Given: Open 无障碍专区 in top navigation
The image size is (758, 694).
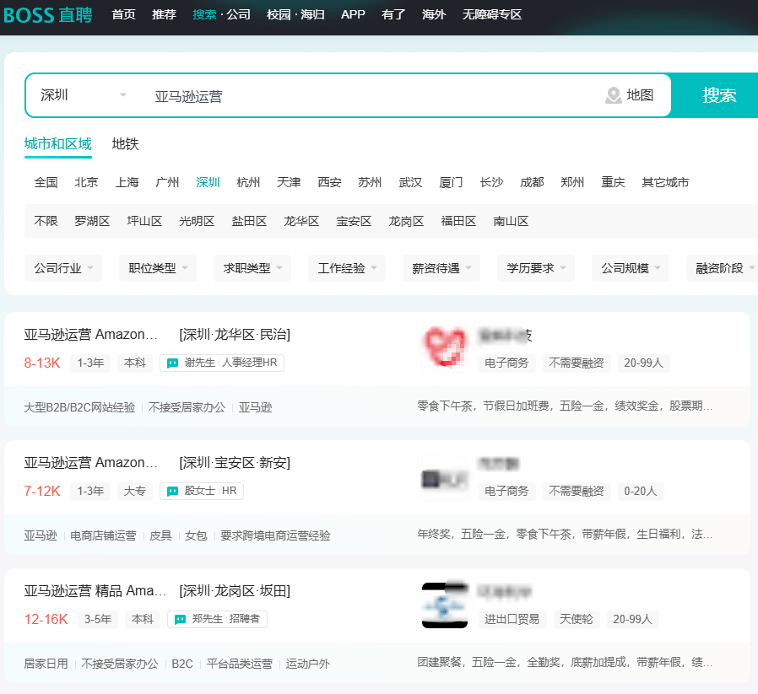Looking at the screenshot, I should coord(492,14).
